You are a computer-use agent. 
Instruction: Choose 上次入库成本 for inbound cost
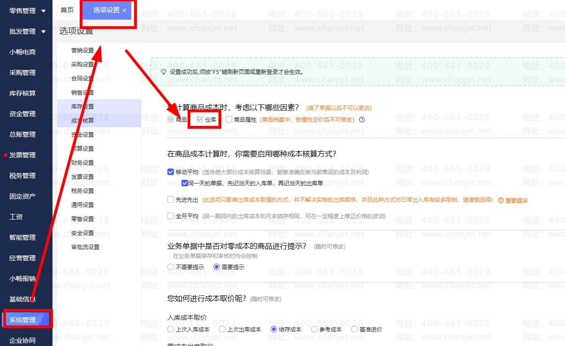click(171, 329)
